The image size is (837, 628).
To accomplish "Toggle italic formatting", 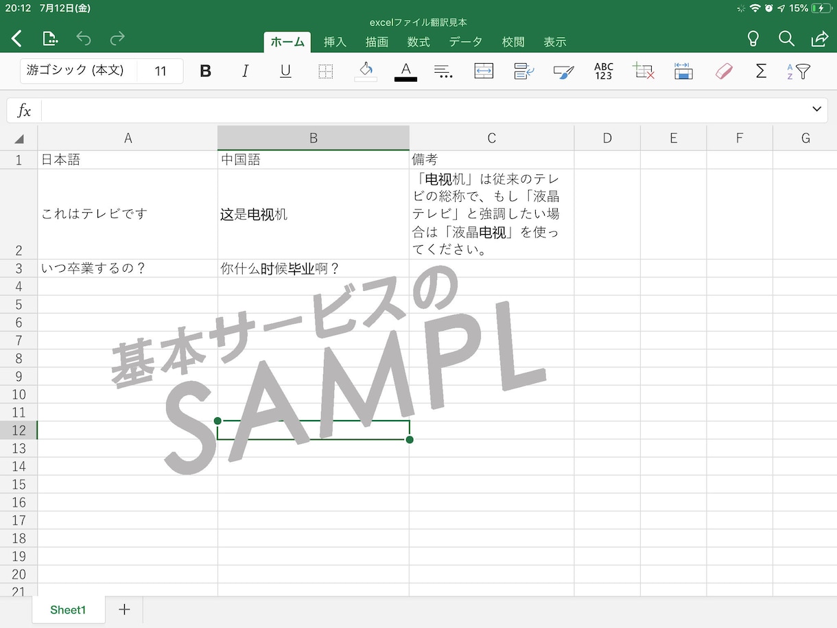I will (x=245, y=71).
